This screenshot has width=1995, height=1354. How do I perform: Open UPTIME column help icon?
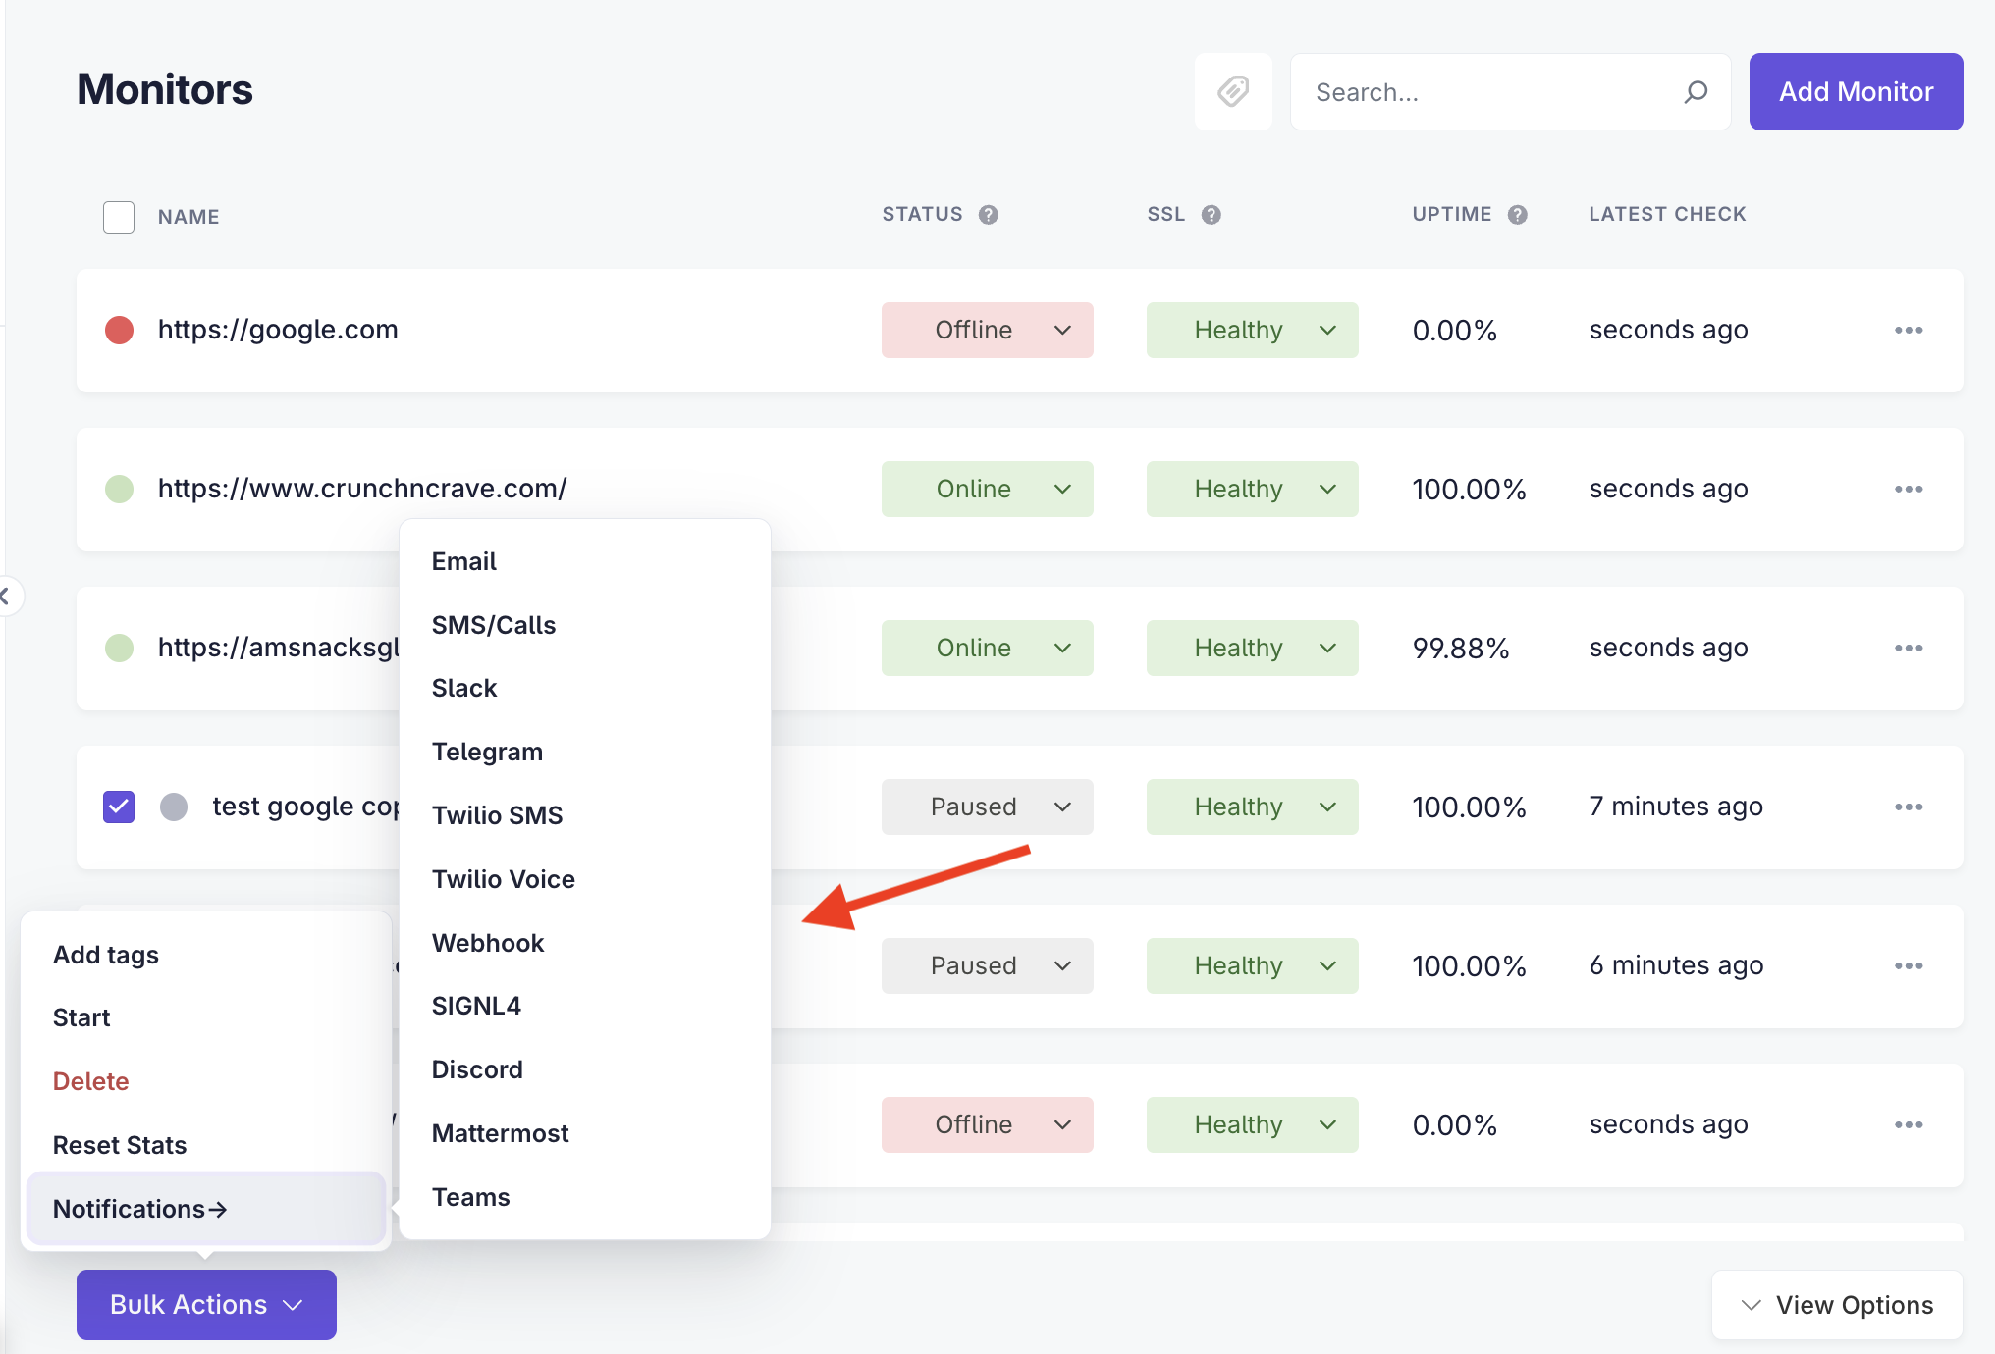tap(1518, 215)
